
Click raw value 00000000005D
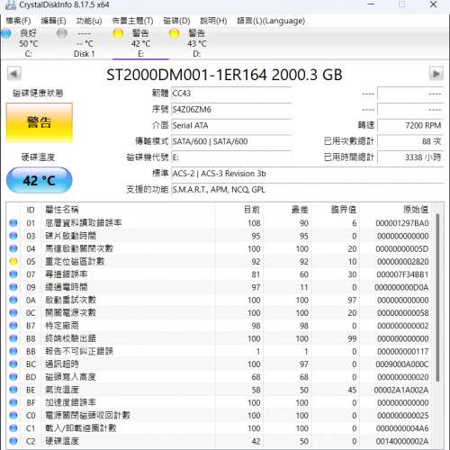pos(402,249)
